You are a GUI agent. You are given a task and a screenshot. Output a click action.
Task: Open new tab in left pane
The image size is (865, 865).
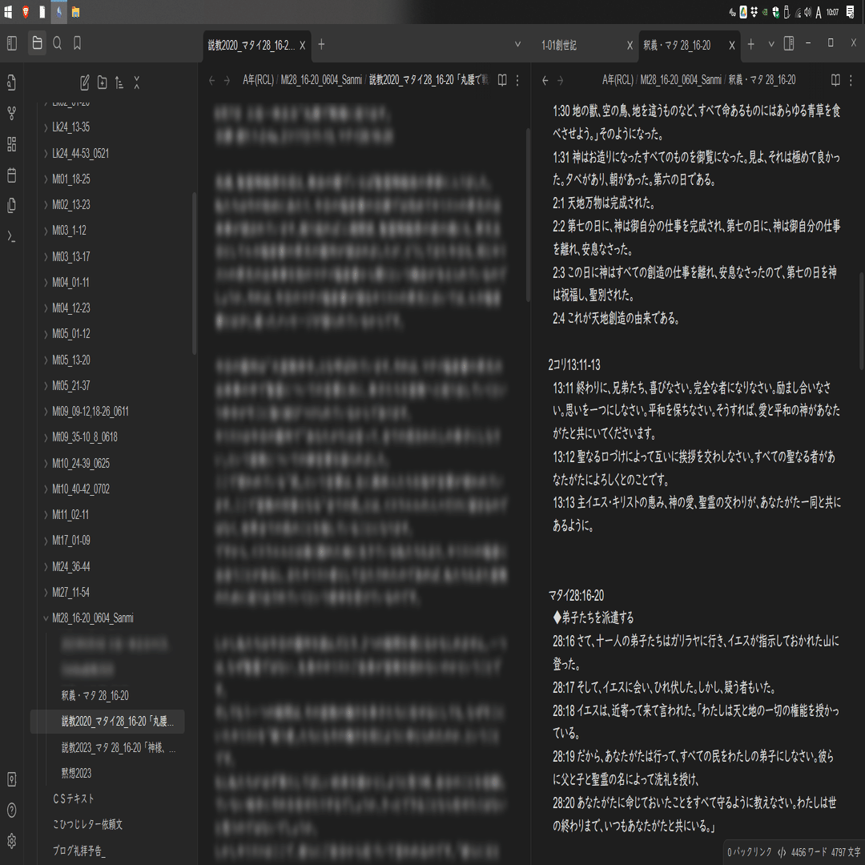[x=321, y=45]
